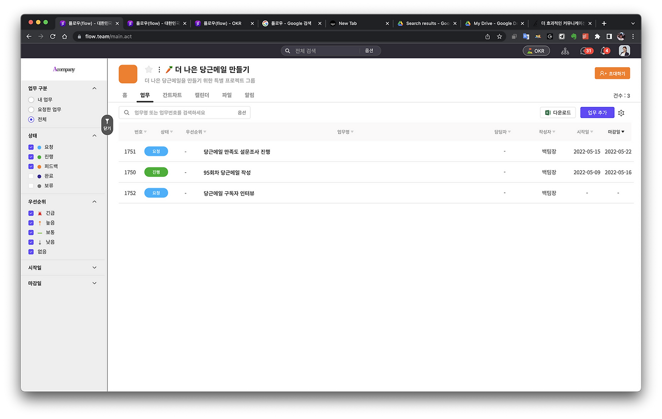Check the 완료 status checkbox
Screen dimensions: 662x419
pos(31,176)
